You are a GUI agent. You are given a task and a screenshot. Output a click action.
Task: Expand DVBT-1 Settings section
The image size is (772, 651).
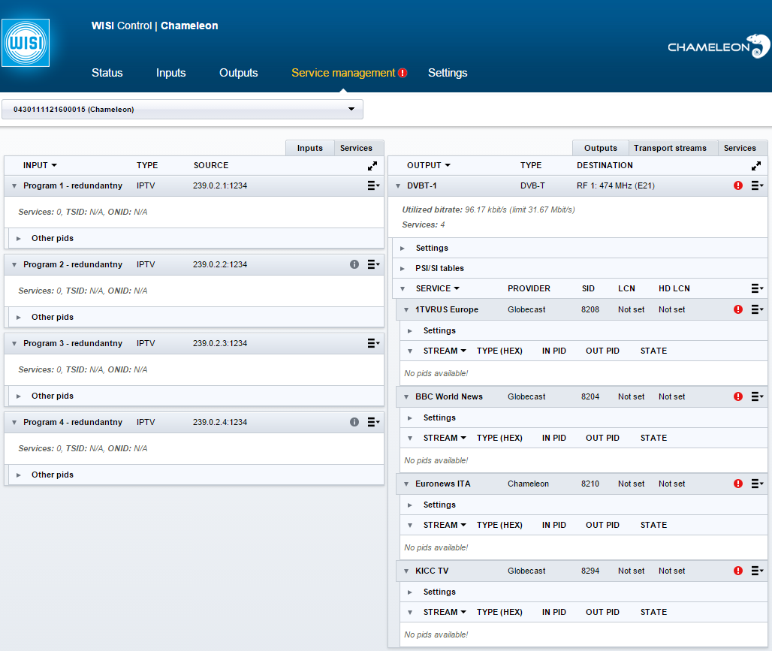coord(403,249)
